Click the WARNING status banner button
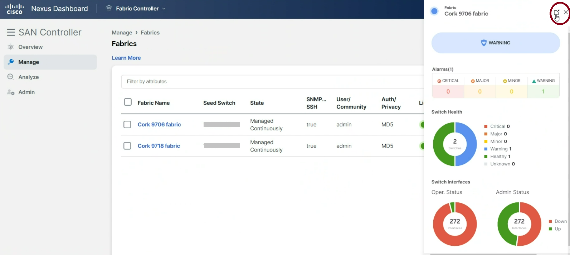The image size is (570, 255). tap(496, 43)
